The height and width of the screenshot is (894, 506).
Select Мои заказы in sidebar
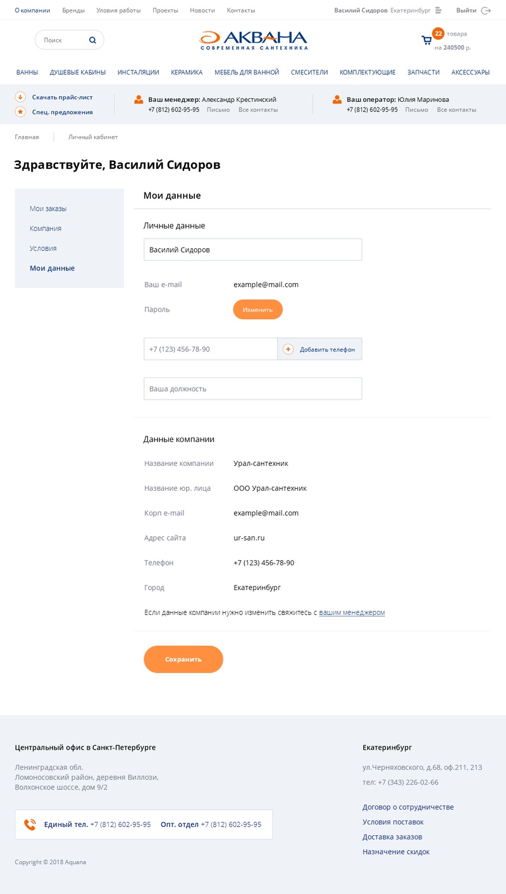tap(48, 208)
